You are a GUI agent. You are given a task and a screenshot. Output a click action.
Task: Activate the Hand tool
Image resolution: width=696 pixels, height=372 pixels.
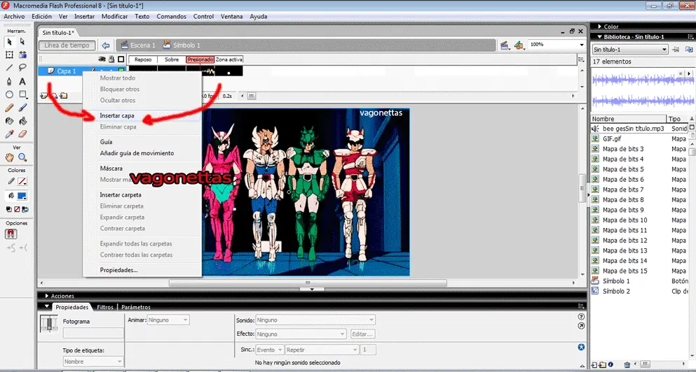tap(9, 157)
